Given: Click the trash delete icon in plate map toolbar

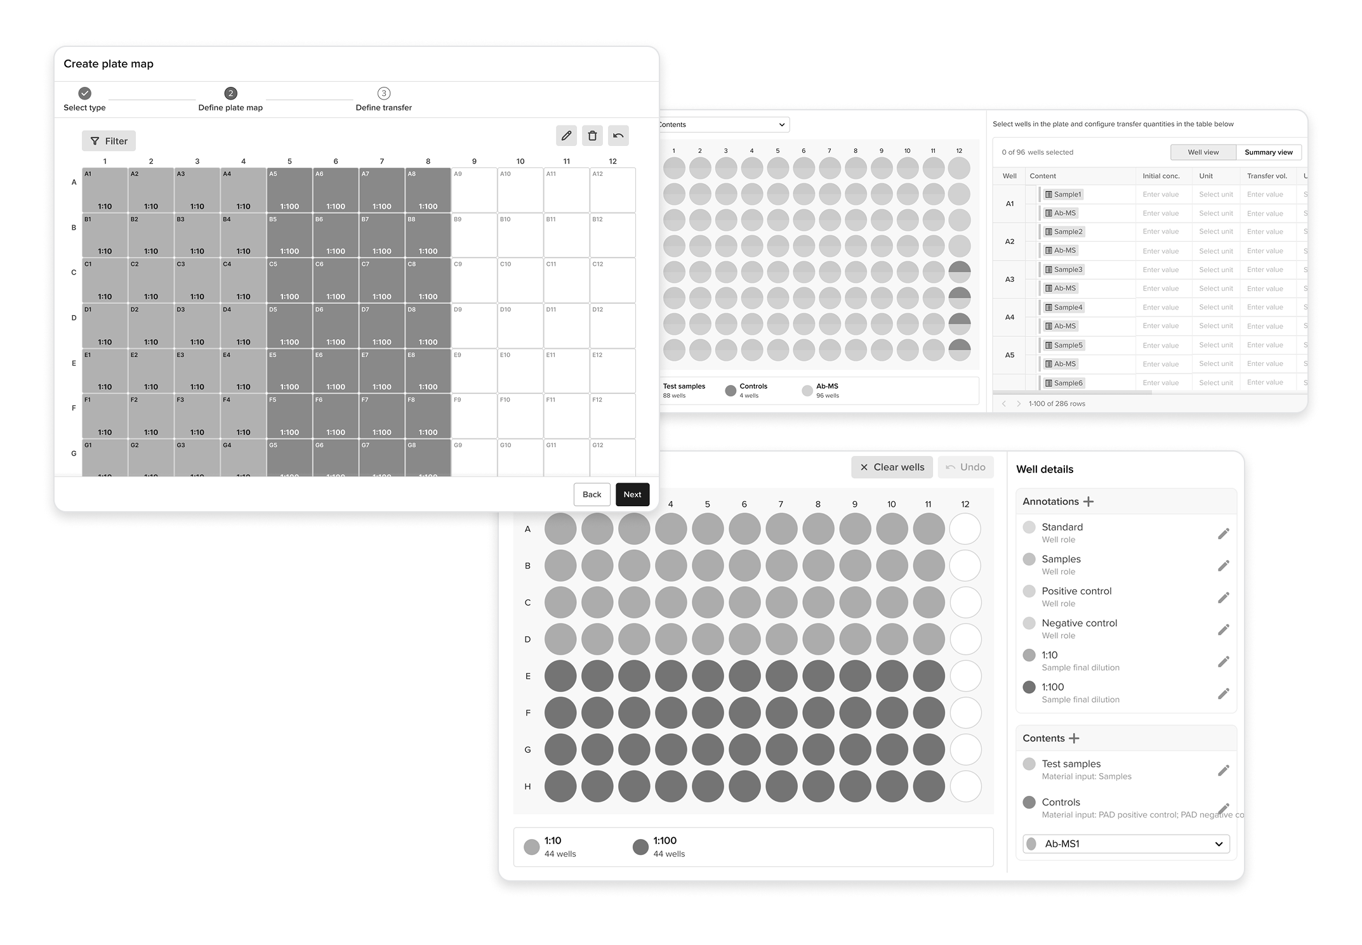Looking at the screenshot, I should pos(592,135).
